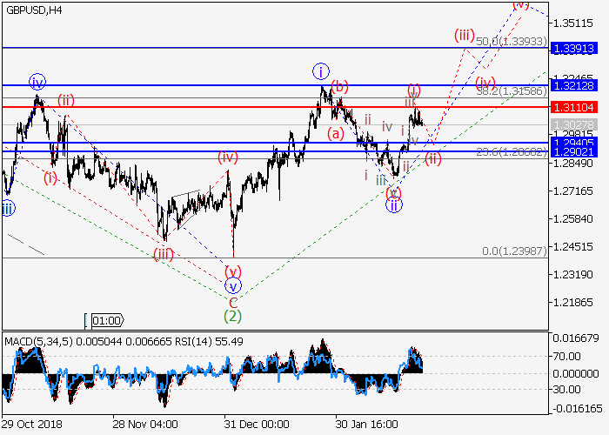Viewport: 609px width, 435px height.
Task: Select the projected red (iii) wave label
Action: (x=463, y=36)
